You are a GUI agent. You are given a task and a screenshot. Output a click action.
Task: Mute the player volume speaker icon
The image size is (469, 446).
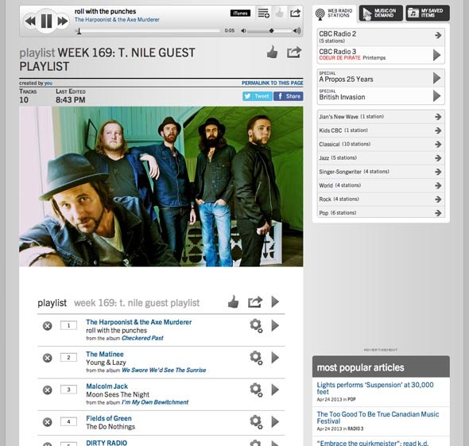click(x=244, y=30)
